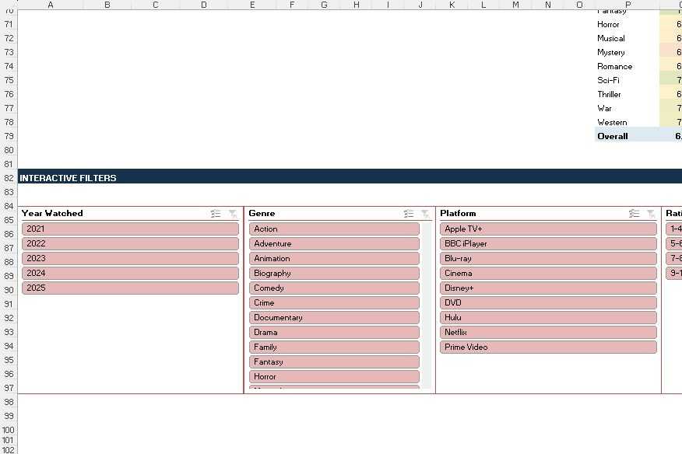Clear filter on Genre slicer
The height and width of the screenshot is (454, 682).
[425, 213]
